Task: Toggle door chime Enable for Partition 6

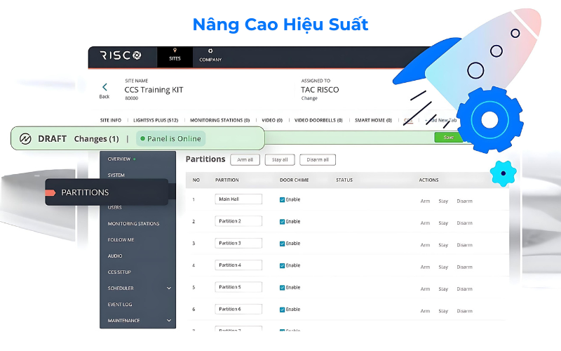Action: [x=282, y=310]
